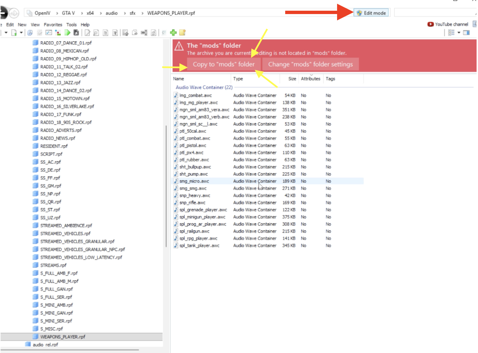Collapse the Audio Wave Container group
Screen dimensions: 478x353
(x=204, y=87)
